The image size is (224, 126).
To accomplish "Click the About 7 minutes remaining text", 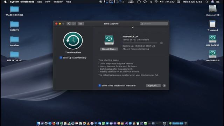I will click(135, 49).
